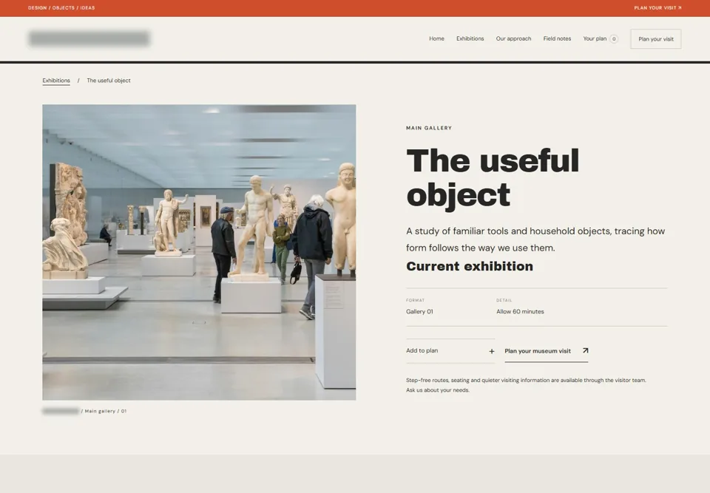Open the Home menu item
This screenshot has height=493, width=710.
point(436,38)
